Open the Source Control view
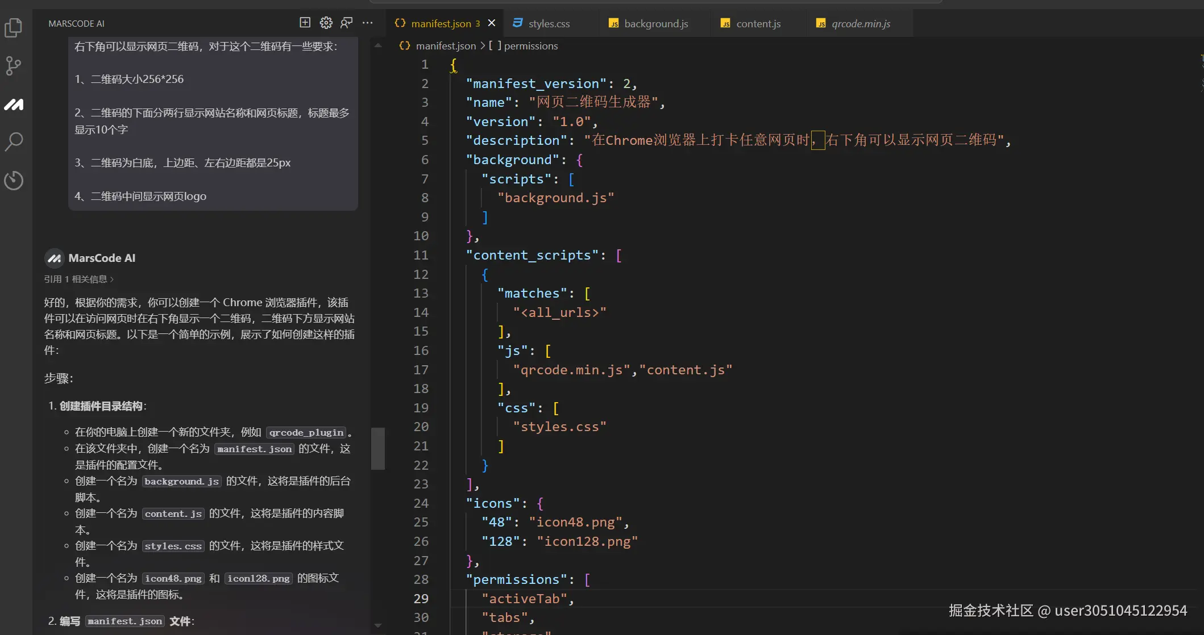This screenshot has width=1204, height=635. pyautogui.click(x=14, y=66)
